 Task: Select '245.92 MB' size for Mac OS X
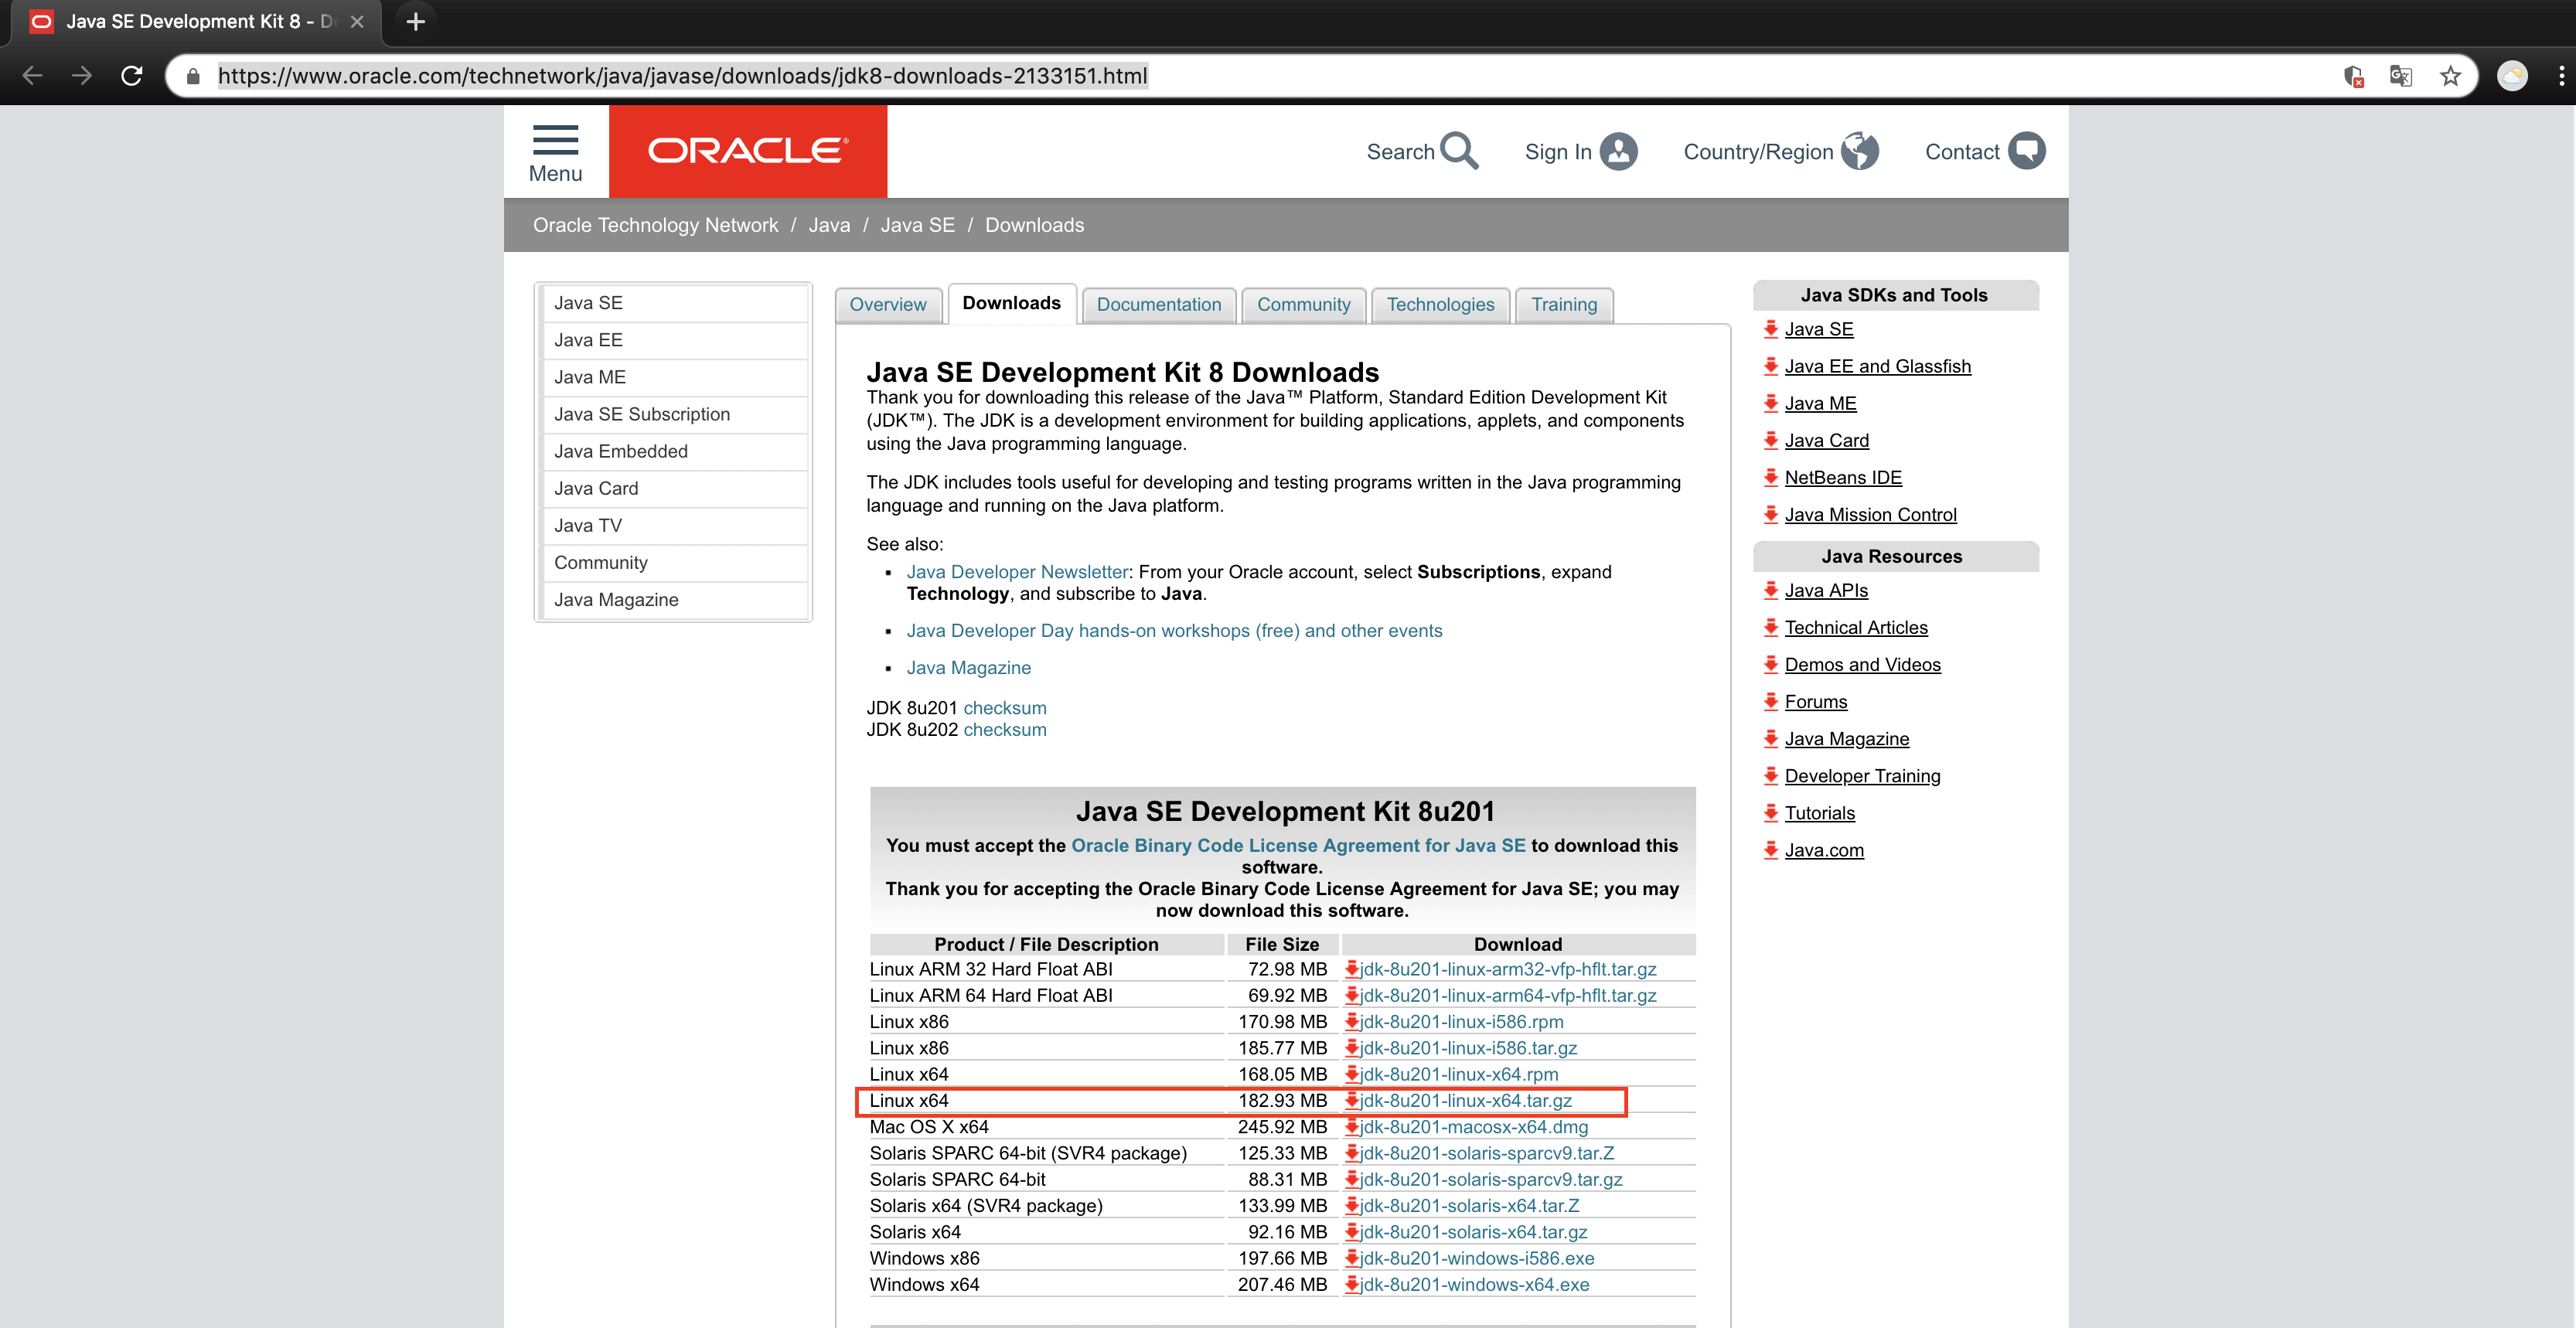[x=1282, y=1126]
